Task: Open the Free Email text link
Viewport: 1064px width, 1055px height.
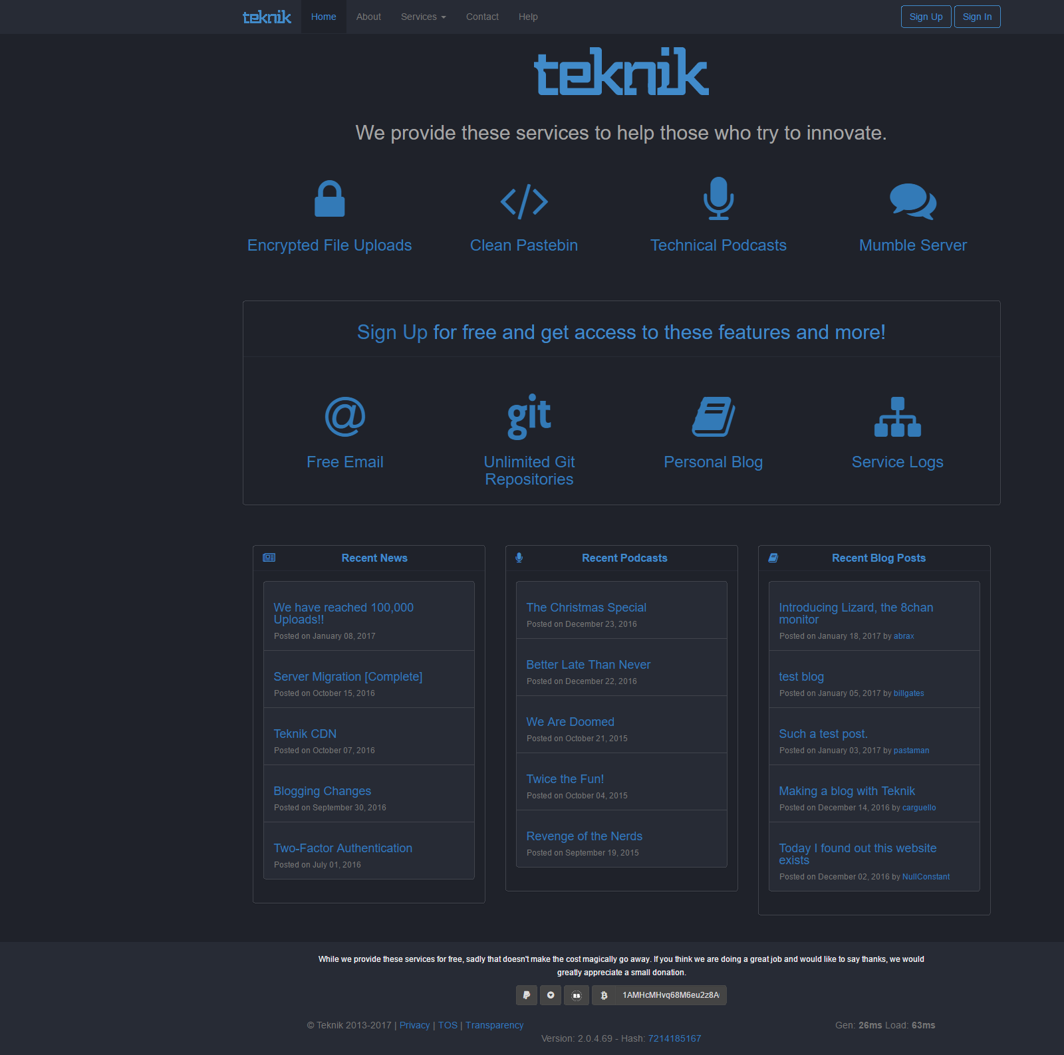Action: point(345,462)
